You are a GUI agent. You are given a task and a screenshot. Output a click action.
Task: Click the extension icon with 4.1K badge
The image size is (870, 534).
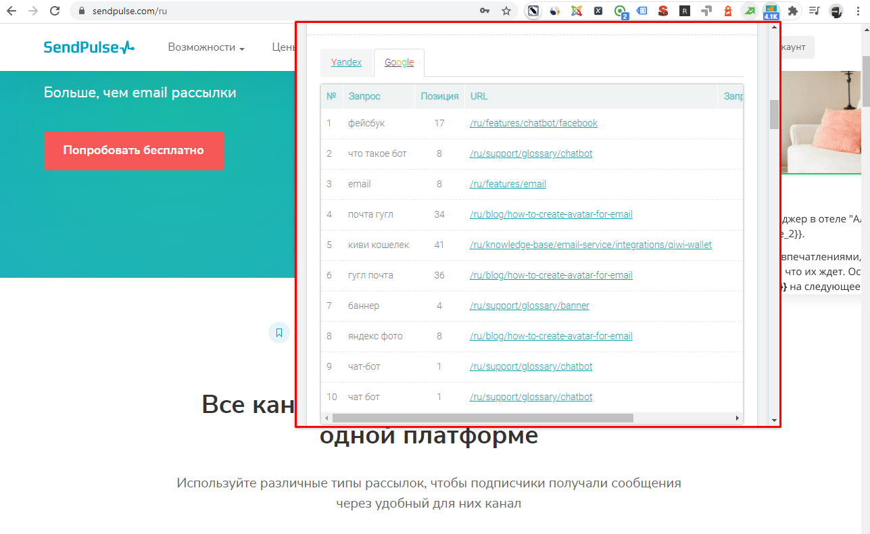771,11
